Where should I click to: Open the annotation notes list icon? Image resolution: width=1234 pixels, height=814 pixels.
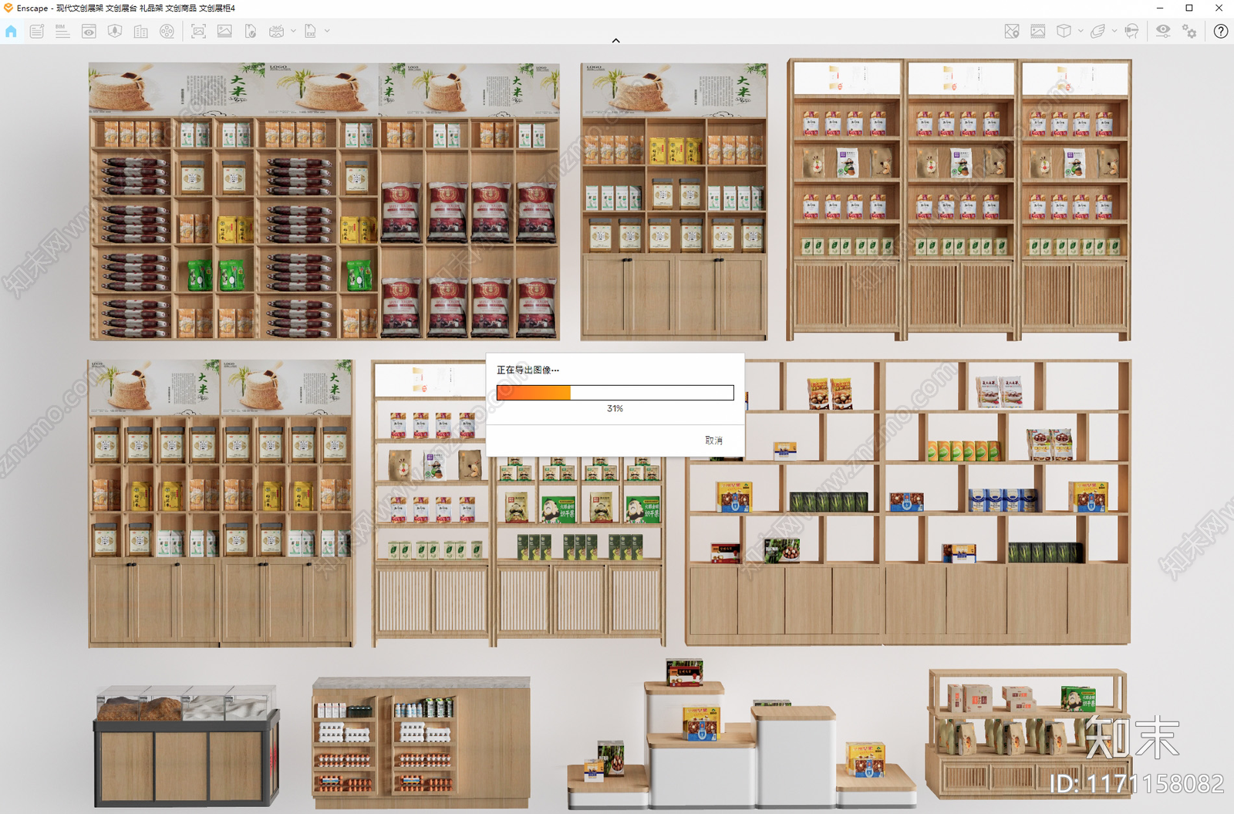[x=36, y=32]
